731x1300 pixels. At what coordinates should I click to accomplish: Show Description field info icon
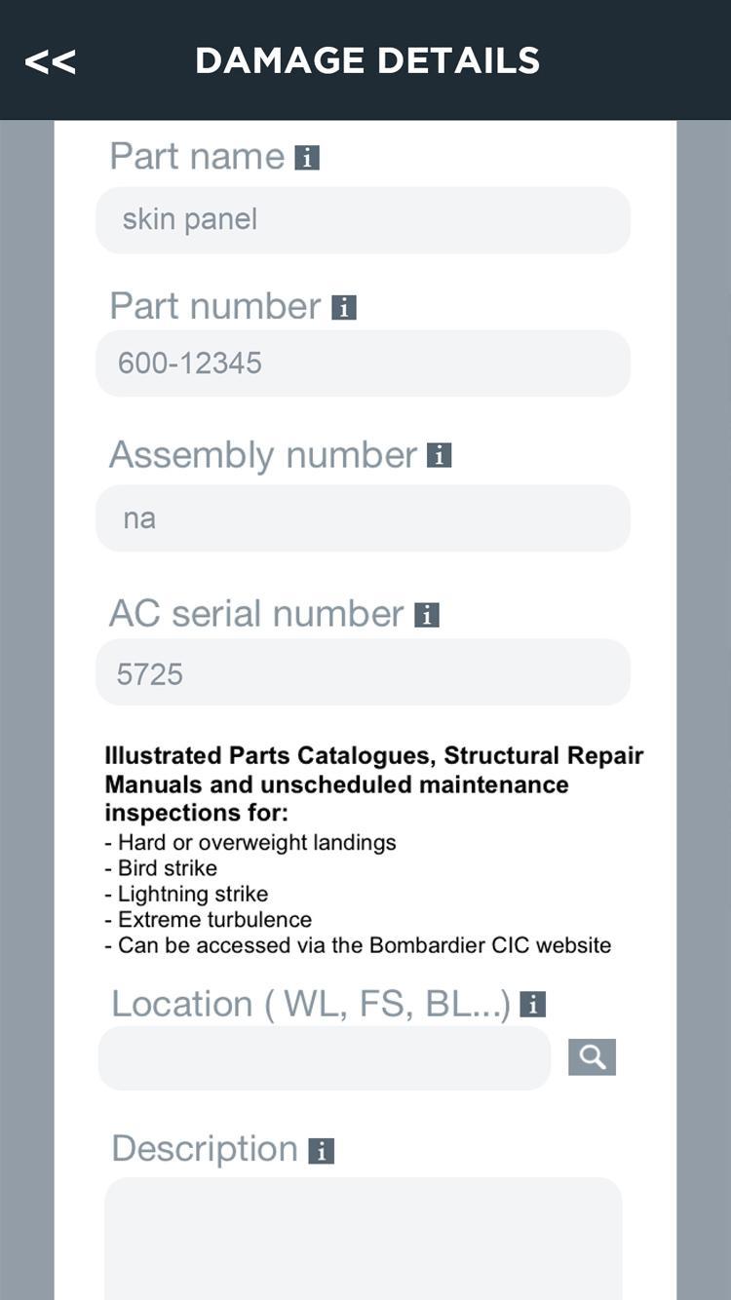(x=322, y=1151)
